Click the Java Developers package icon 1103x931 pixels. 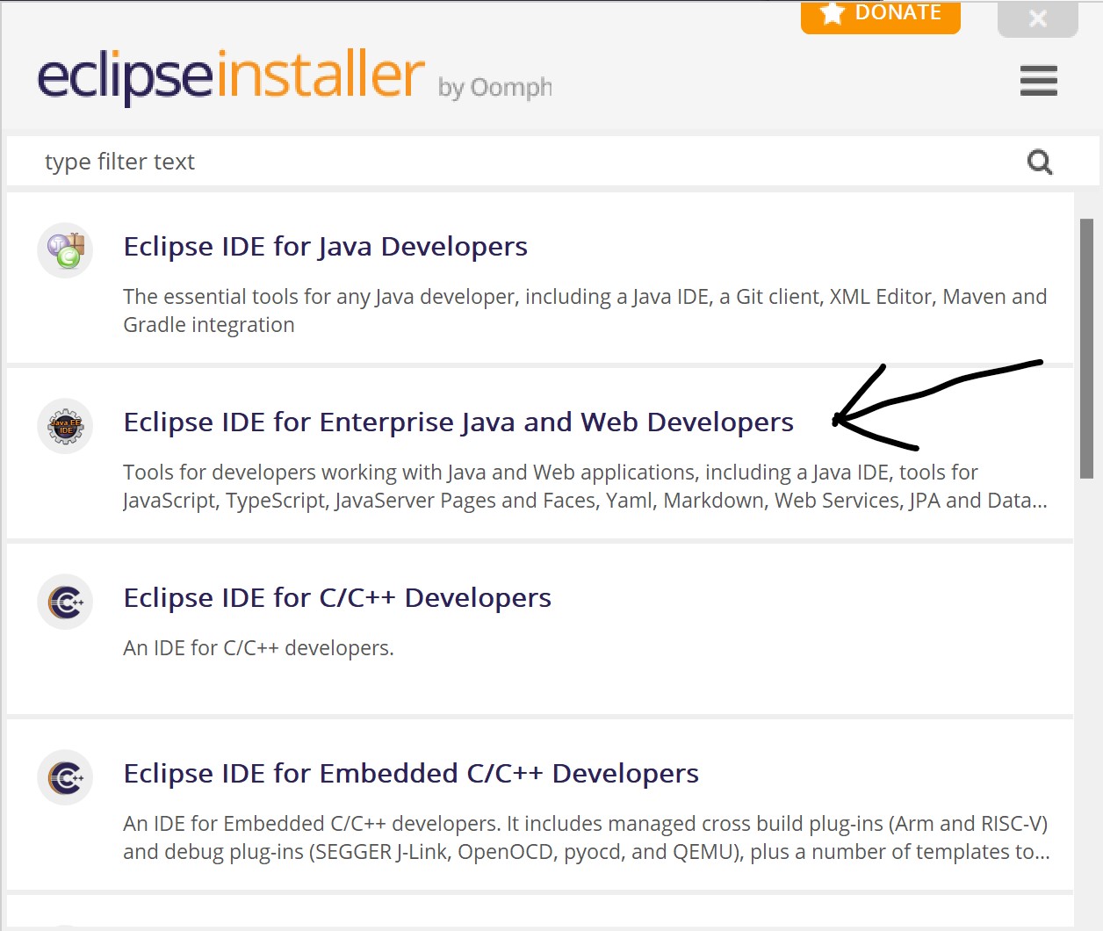[x=65, y=250]
